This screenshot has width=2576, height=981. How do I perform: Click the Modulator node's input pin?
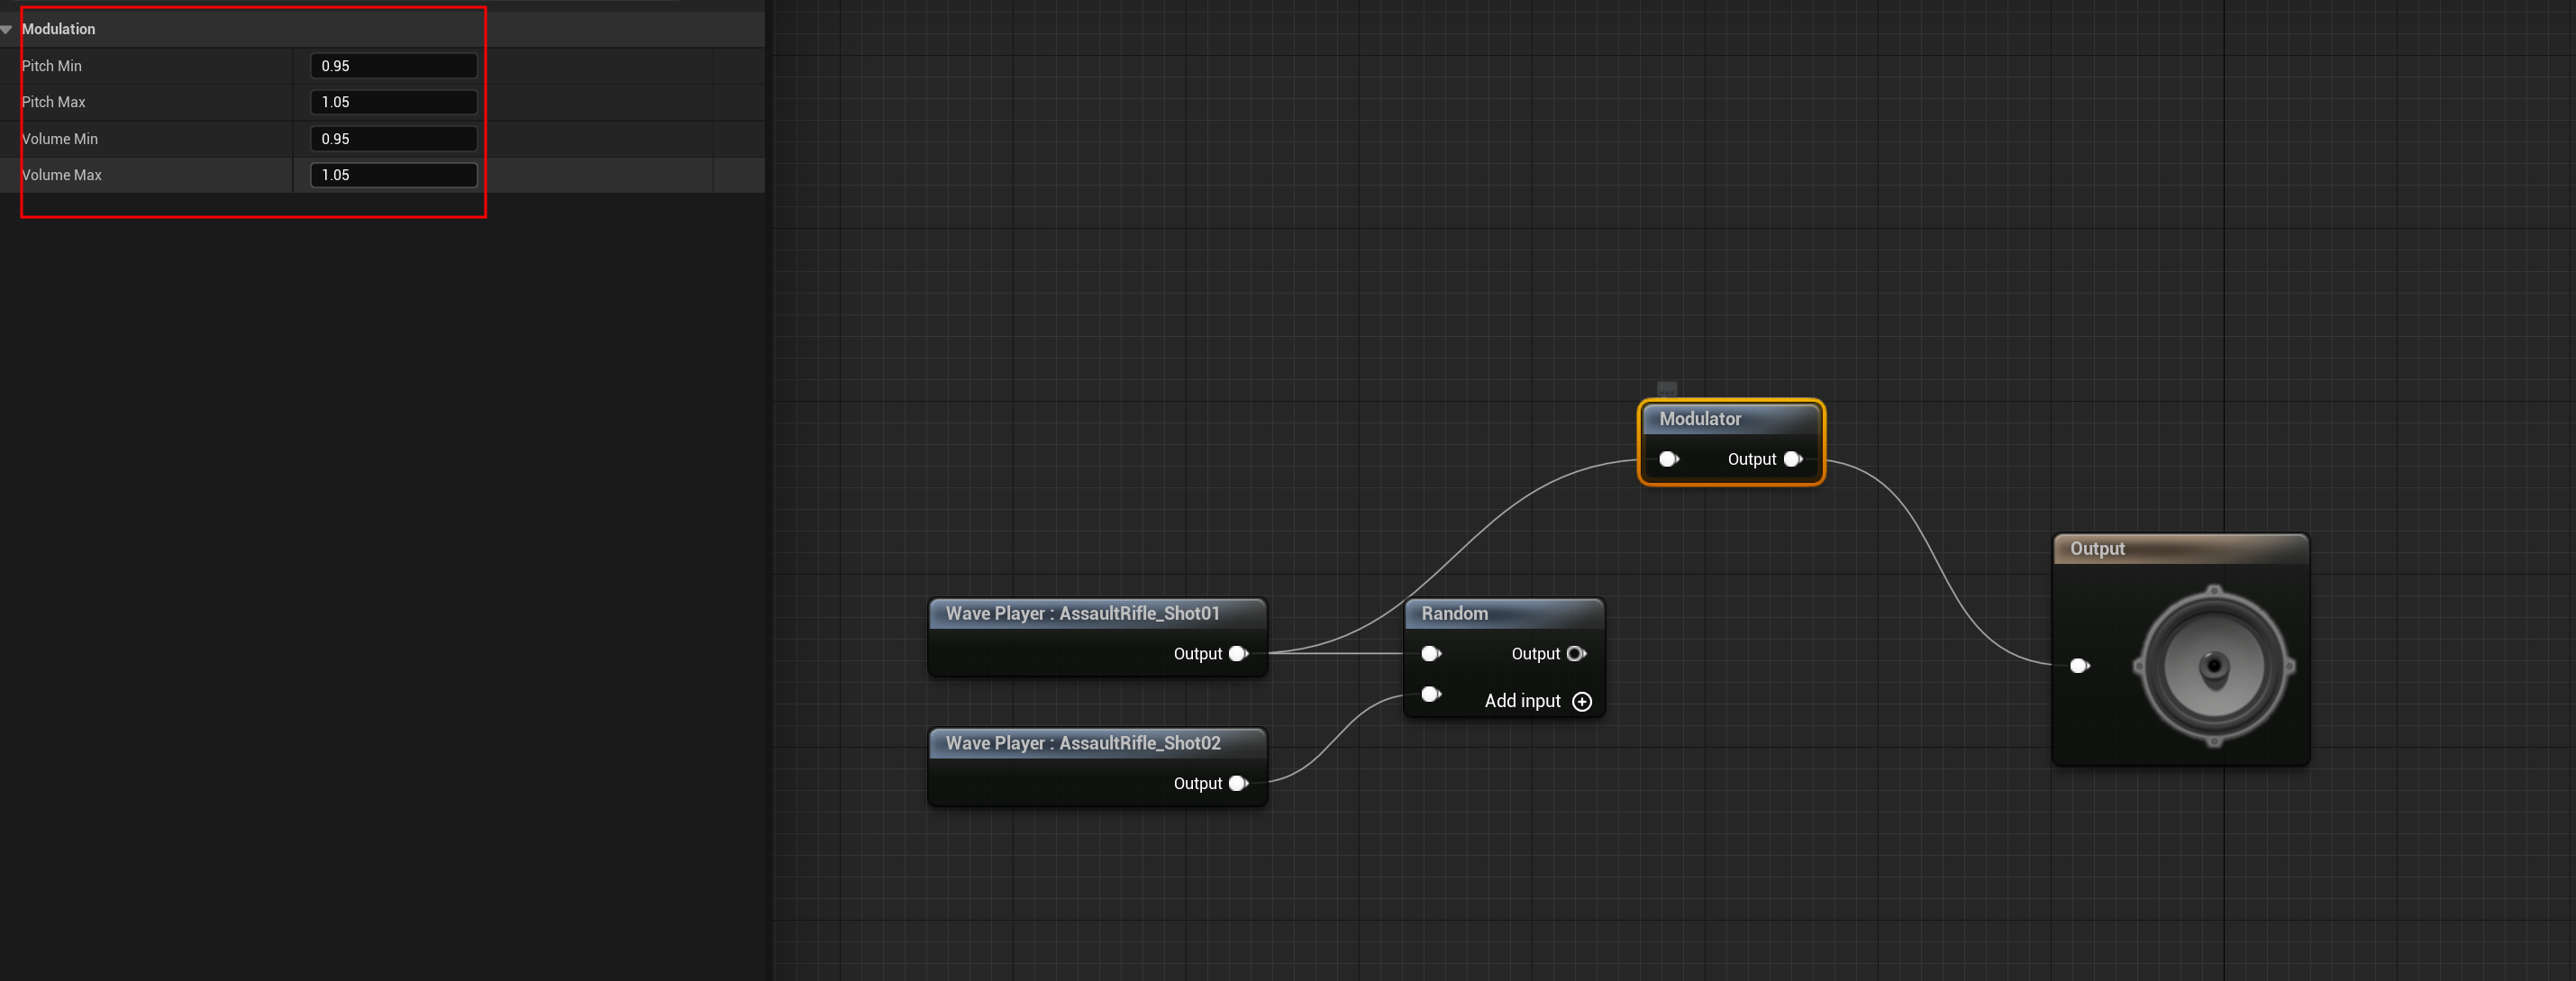pos(1668,459)
